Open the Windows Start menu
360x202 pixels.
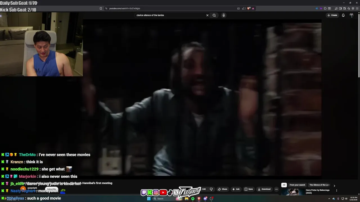coord(149,199)
